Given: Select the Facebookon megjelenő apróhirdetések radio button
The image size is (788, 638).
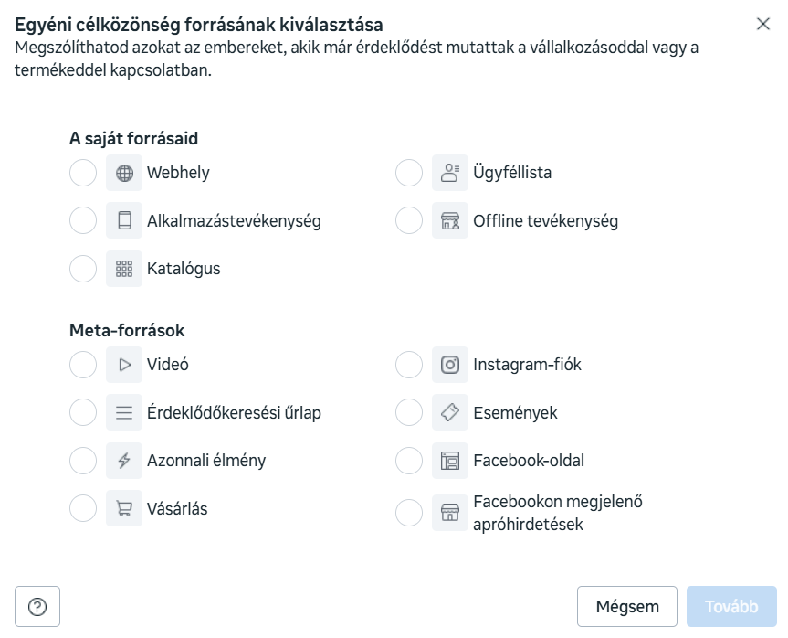Looking at the screenshot, I should pos(409,513).
